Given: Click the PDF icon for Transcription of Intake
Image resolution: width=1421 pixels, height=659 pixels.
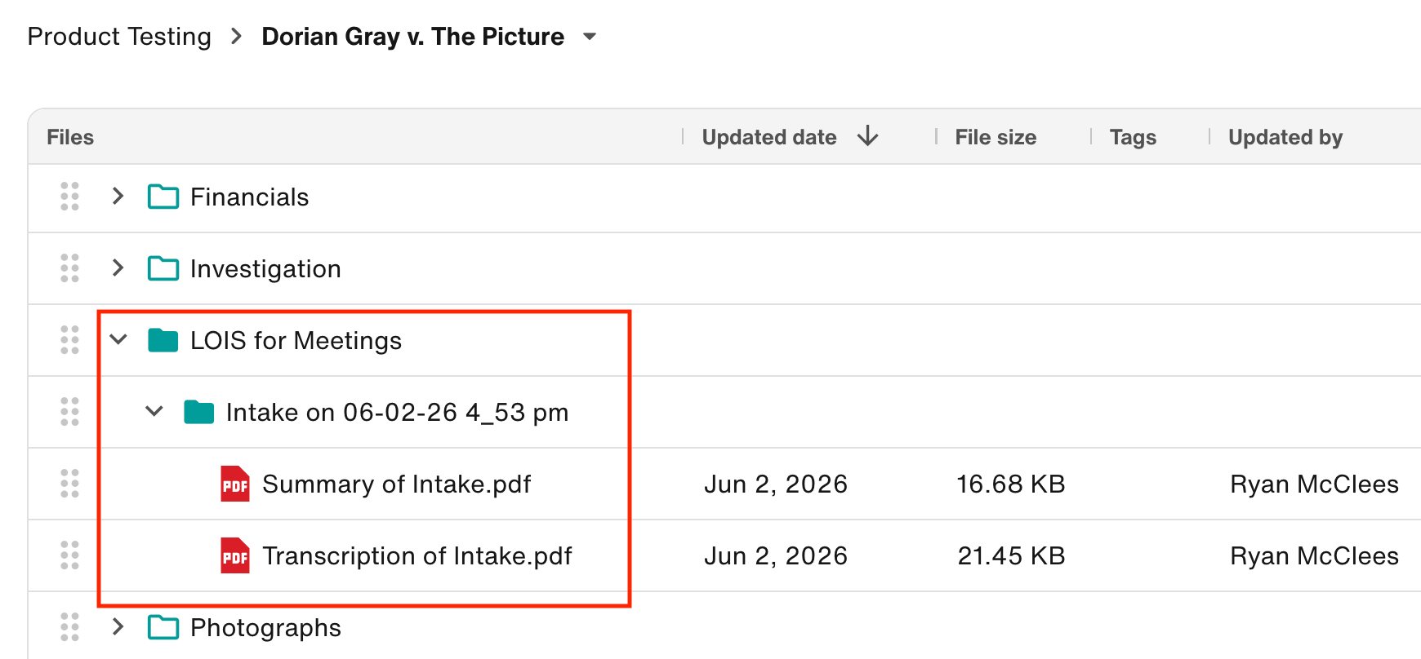Looking at the screenshot, I should coord(235,555).
